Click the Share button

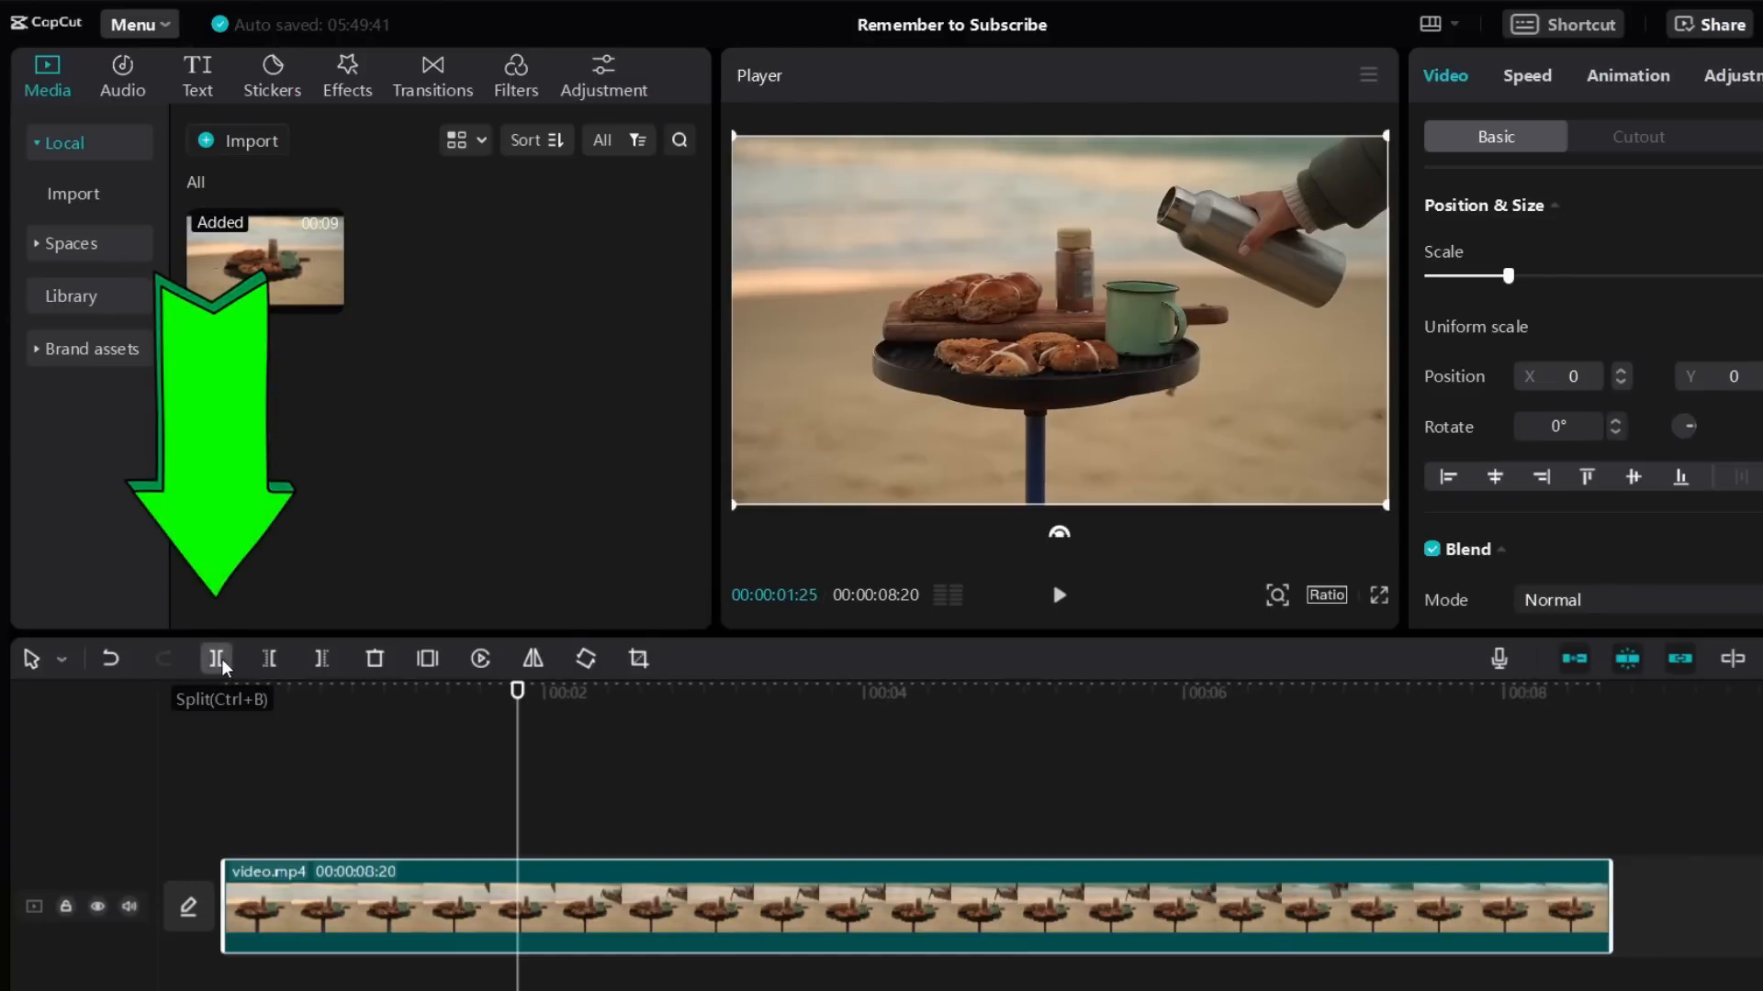pyautogui.click(x=1710, y=25)
